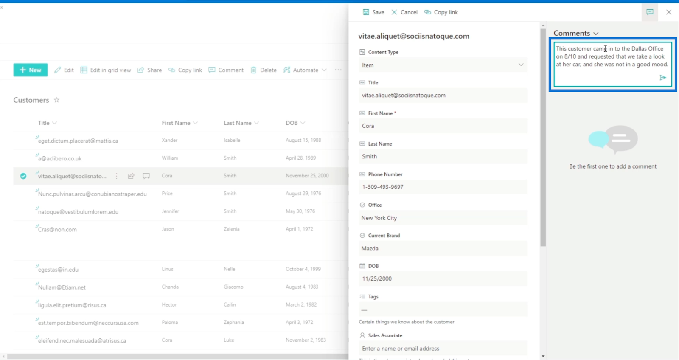Send the comment with the arrow icon

(x=662, y=78)
